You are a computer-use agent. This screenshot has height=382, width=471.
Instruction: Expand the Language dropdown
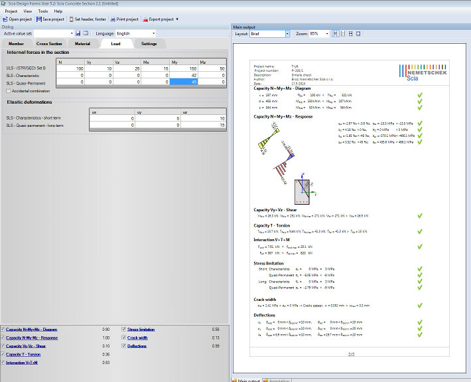pyautogui.click(x=153, y=33)
